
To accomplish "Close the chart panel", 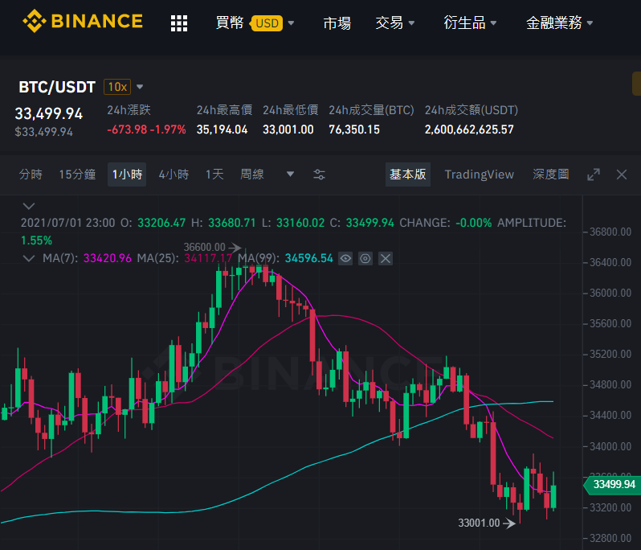I will (622, 174).
